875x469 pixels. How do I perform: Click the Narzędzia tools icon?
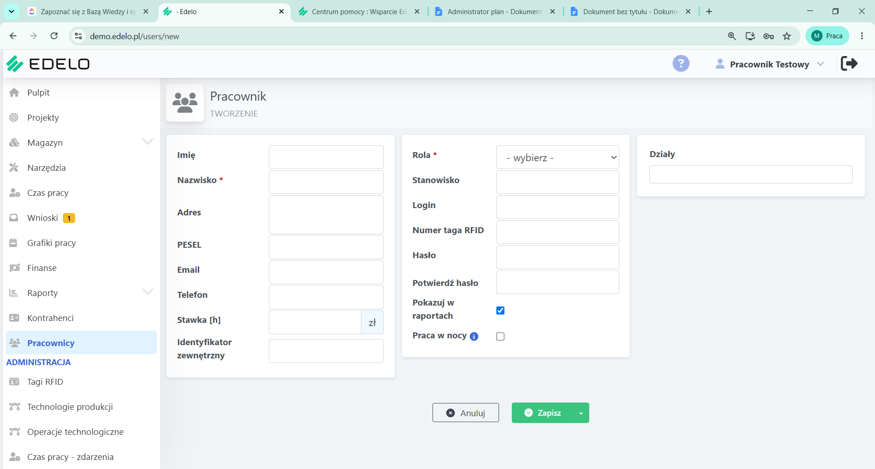pyautogui.click(x=14, y=168)
